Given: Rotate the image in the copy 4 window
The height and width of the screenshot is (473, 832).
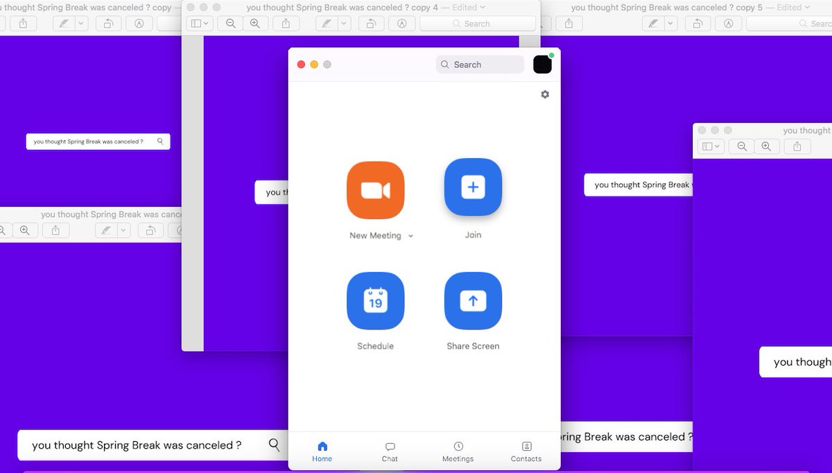Looking at the screenshot, I should [370, 24].
